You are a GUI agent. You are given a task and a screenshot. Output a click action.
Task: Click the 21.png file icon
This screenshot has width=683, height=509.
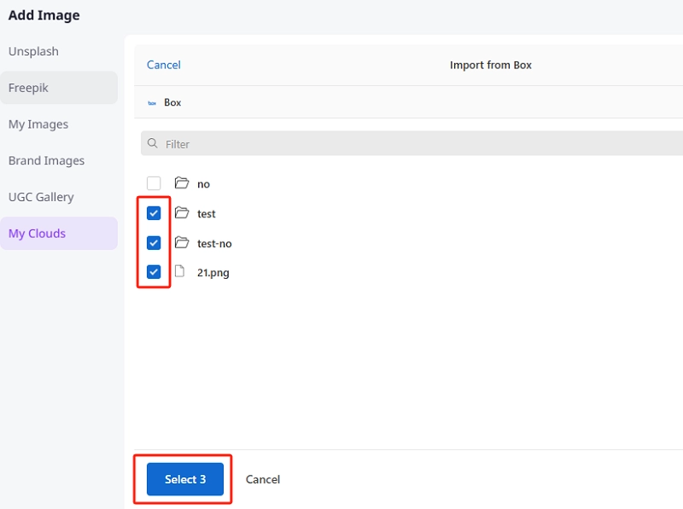180,272
